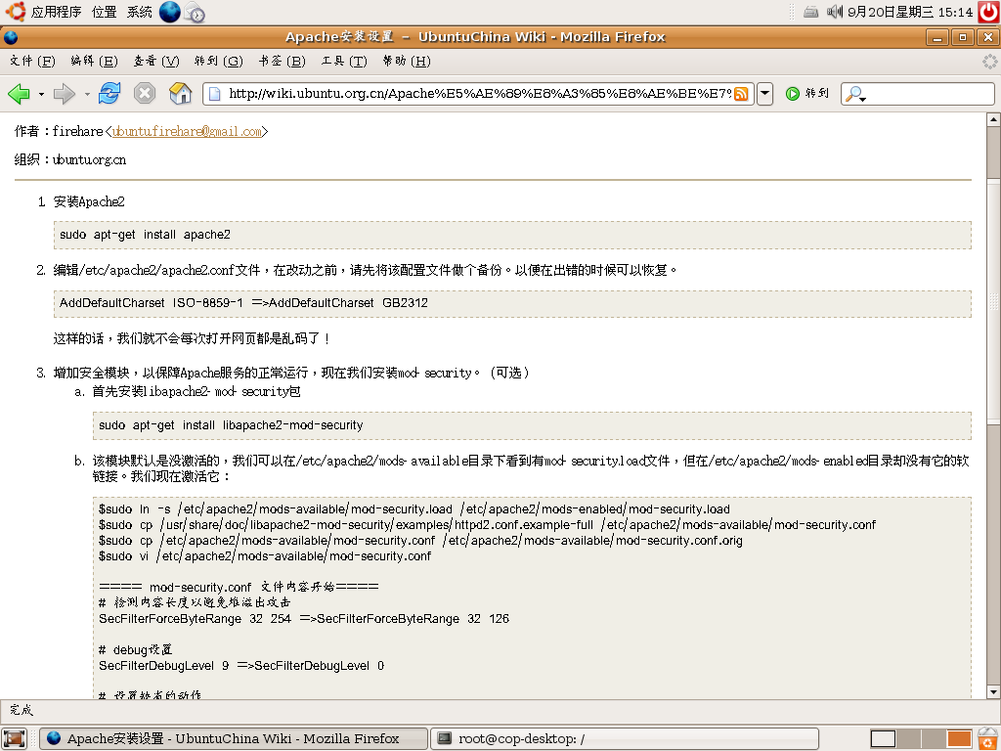Click the mail clock launcher in top panel

[195, 12]
